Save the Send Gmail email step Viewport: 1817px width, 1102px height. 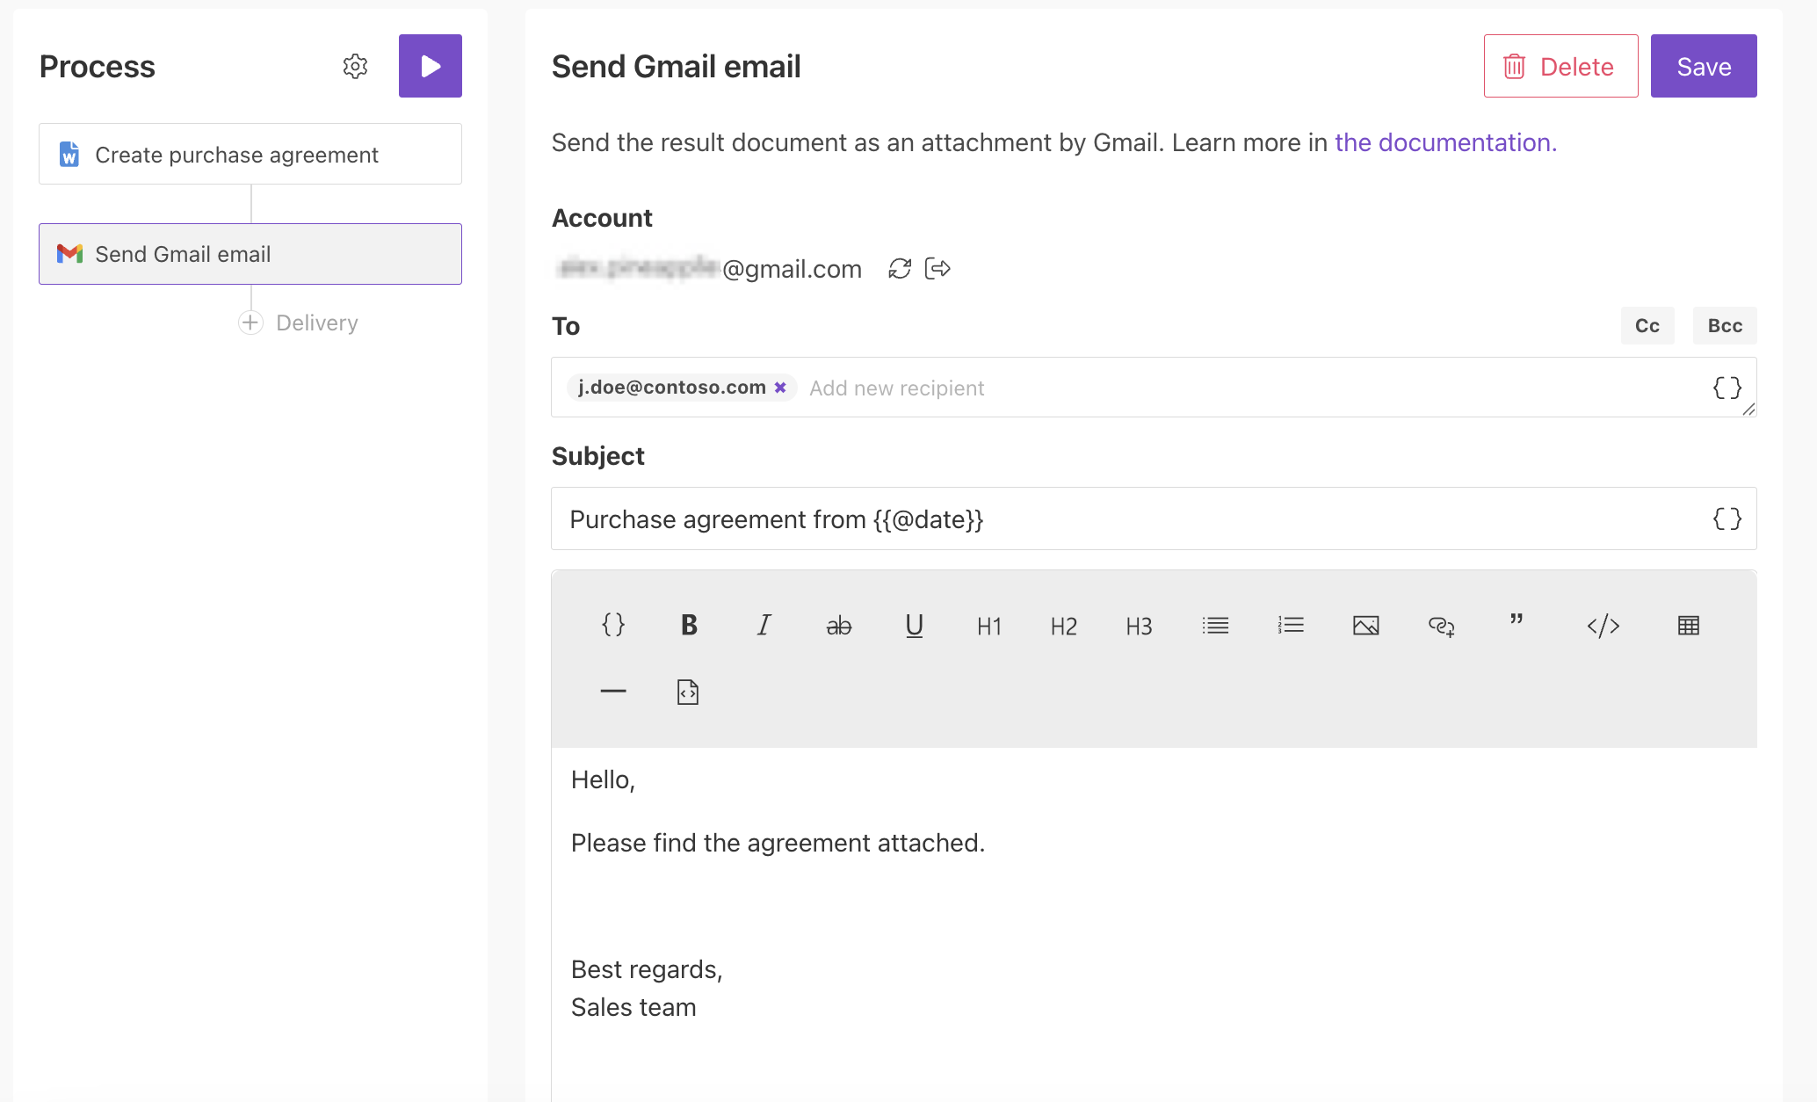point(1703,65)
